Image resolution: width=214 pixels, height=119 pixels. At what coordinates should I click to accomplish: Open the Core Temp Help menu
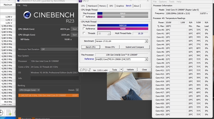pos(179,2)
